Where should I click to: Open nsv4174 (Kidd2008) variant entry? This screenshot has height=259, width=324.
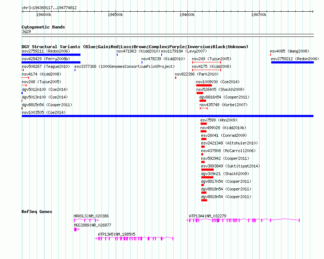[42, 74]
